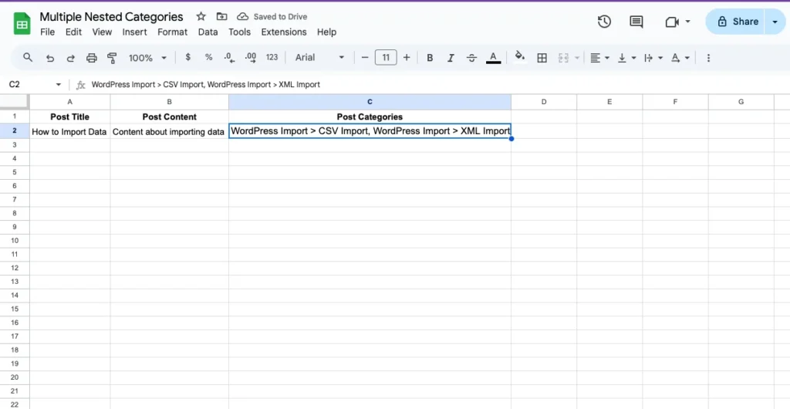Screen dimensions: 790x409
Task: Star the Multiple Nested Categories document
Action: 201,16
